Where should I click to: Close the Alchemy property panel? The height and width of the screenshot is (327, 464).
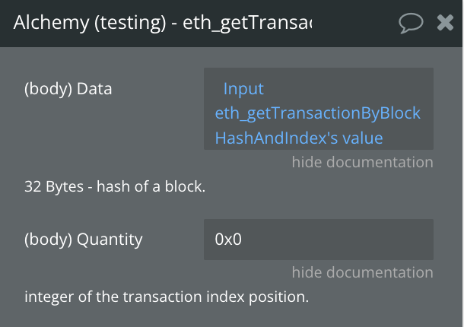pos(445,23)
